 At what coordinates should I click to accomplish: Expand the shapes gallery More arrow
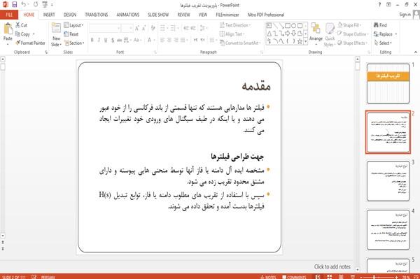pos(305,41)
